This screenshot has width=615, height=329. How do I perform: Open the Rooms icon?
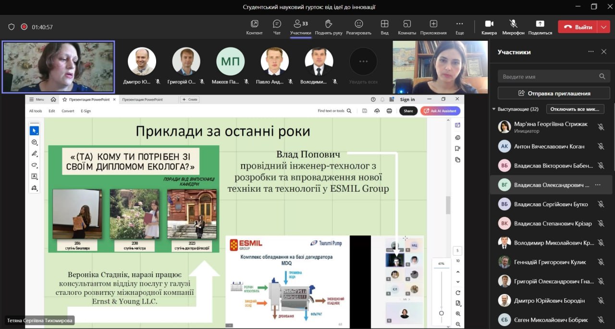pos(407,24)
